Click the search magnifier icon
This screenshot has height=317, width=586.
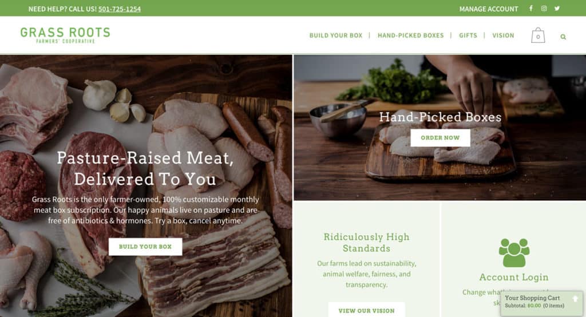[563, 37]
